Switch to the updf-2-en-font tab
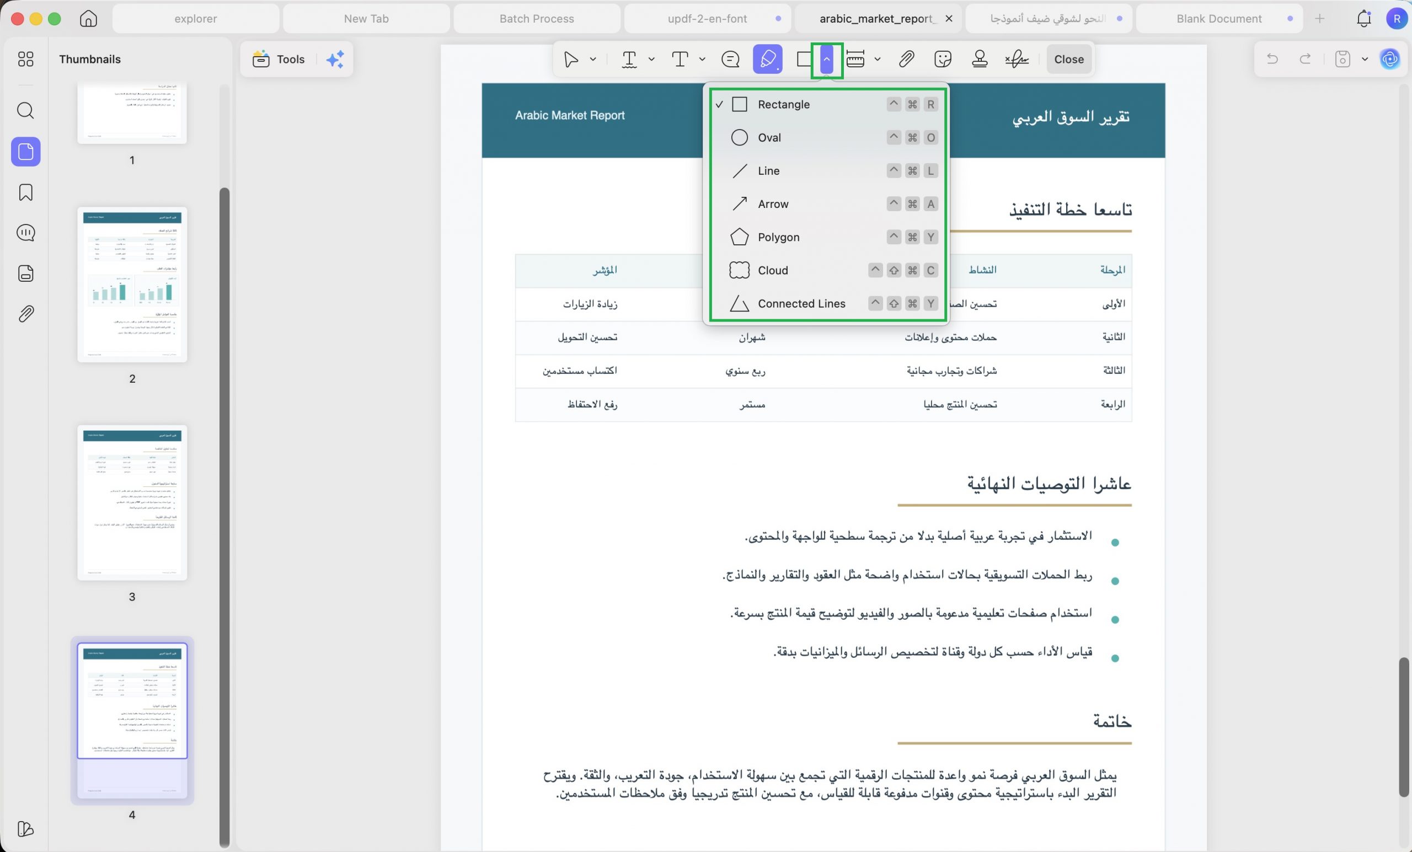Screen dimensions: 1412x852 (x=707, y=18)
